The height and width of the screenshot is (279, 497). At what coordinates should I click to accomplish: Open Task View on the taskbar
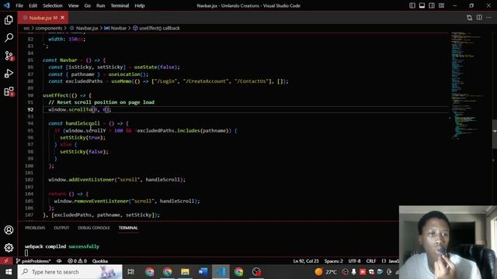tap(131, 272)
